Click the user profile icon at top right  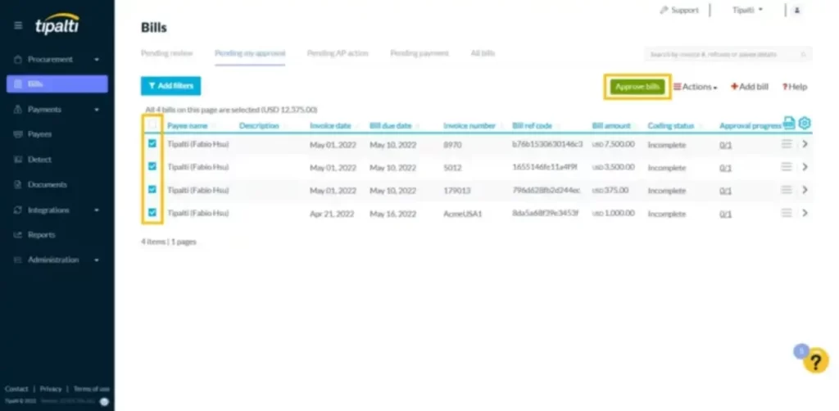[797, 11]
